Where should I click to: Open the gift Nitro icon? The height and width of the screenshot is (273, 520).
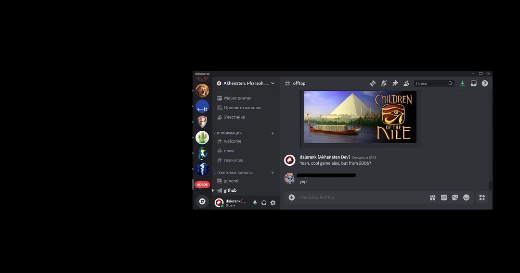pyautogui.click(x=433, y=198)
